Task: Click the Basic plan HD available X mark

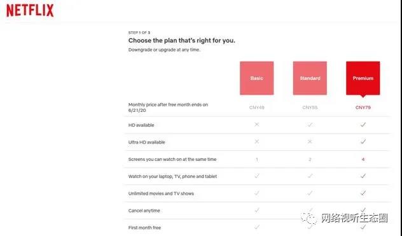Action: point(256,125)
